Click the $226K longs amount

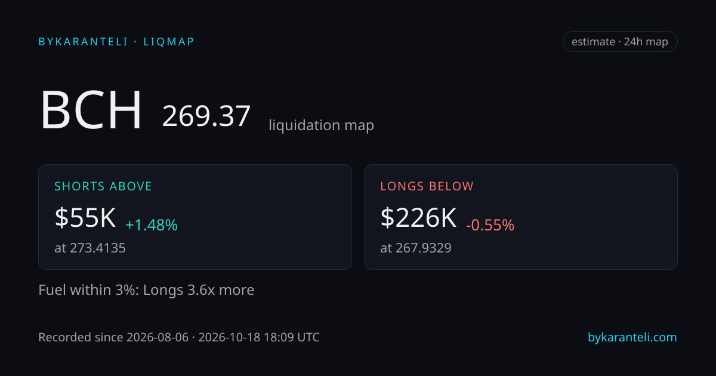point(418,218)
